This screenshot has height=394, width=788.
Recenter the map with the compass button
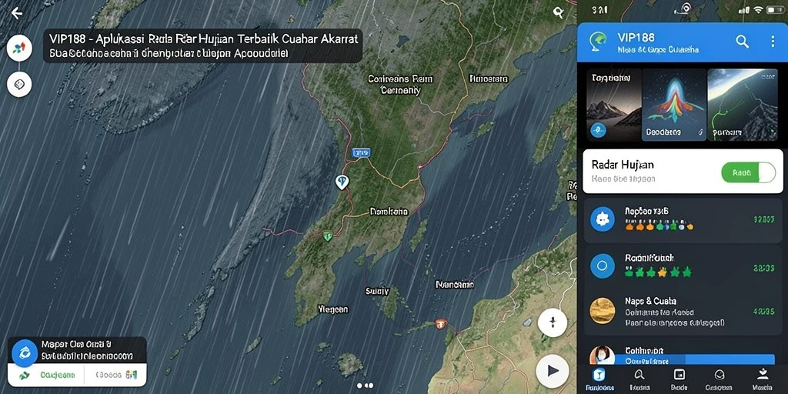coord(553,322)
